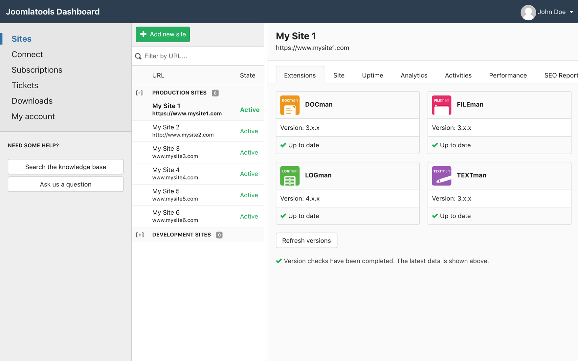Switch to the Site tab
This screenshot has width=578, height=361.
[339, 75]
